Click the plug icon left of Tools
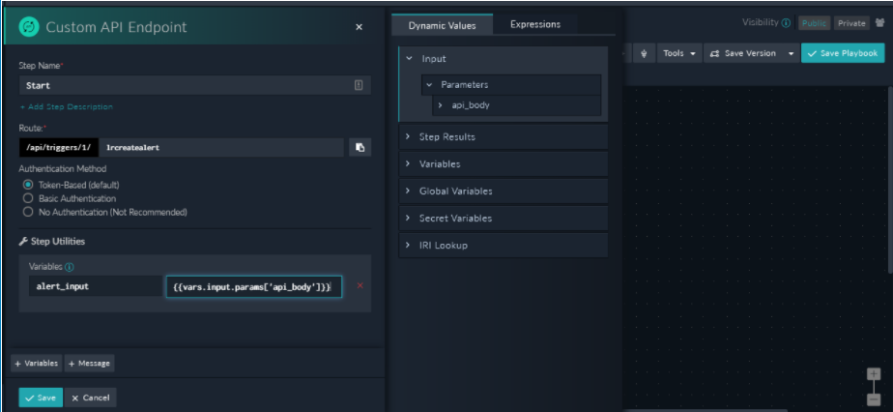 coord(644,54)
